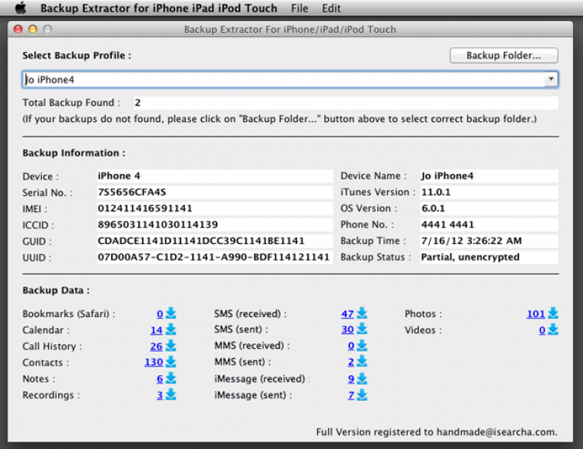Open Notes count link 6
This screenshot has height=449, width=583.
(160, 379)
